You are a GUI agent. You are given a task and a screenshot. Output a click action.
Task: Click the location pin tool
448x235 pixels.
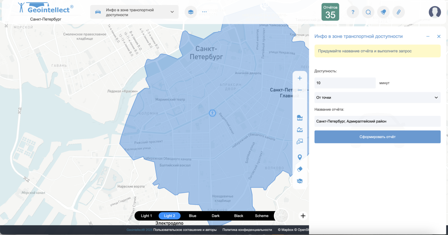click(300, 157)
